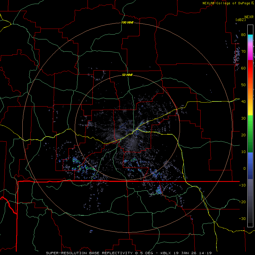
Task: Click the 60 dBZ scale value
Action: (x=243, y=68)
